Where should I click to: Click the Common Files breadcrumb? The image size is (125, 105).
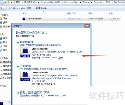point(71,2)
